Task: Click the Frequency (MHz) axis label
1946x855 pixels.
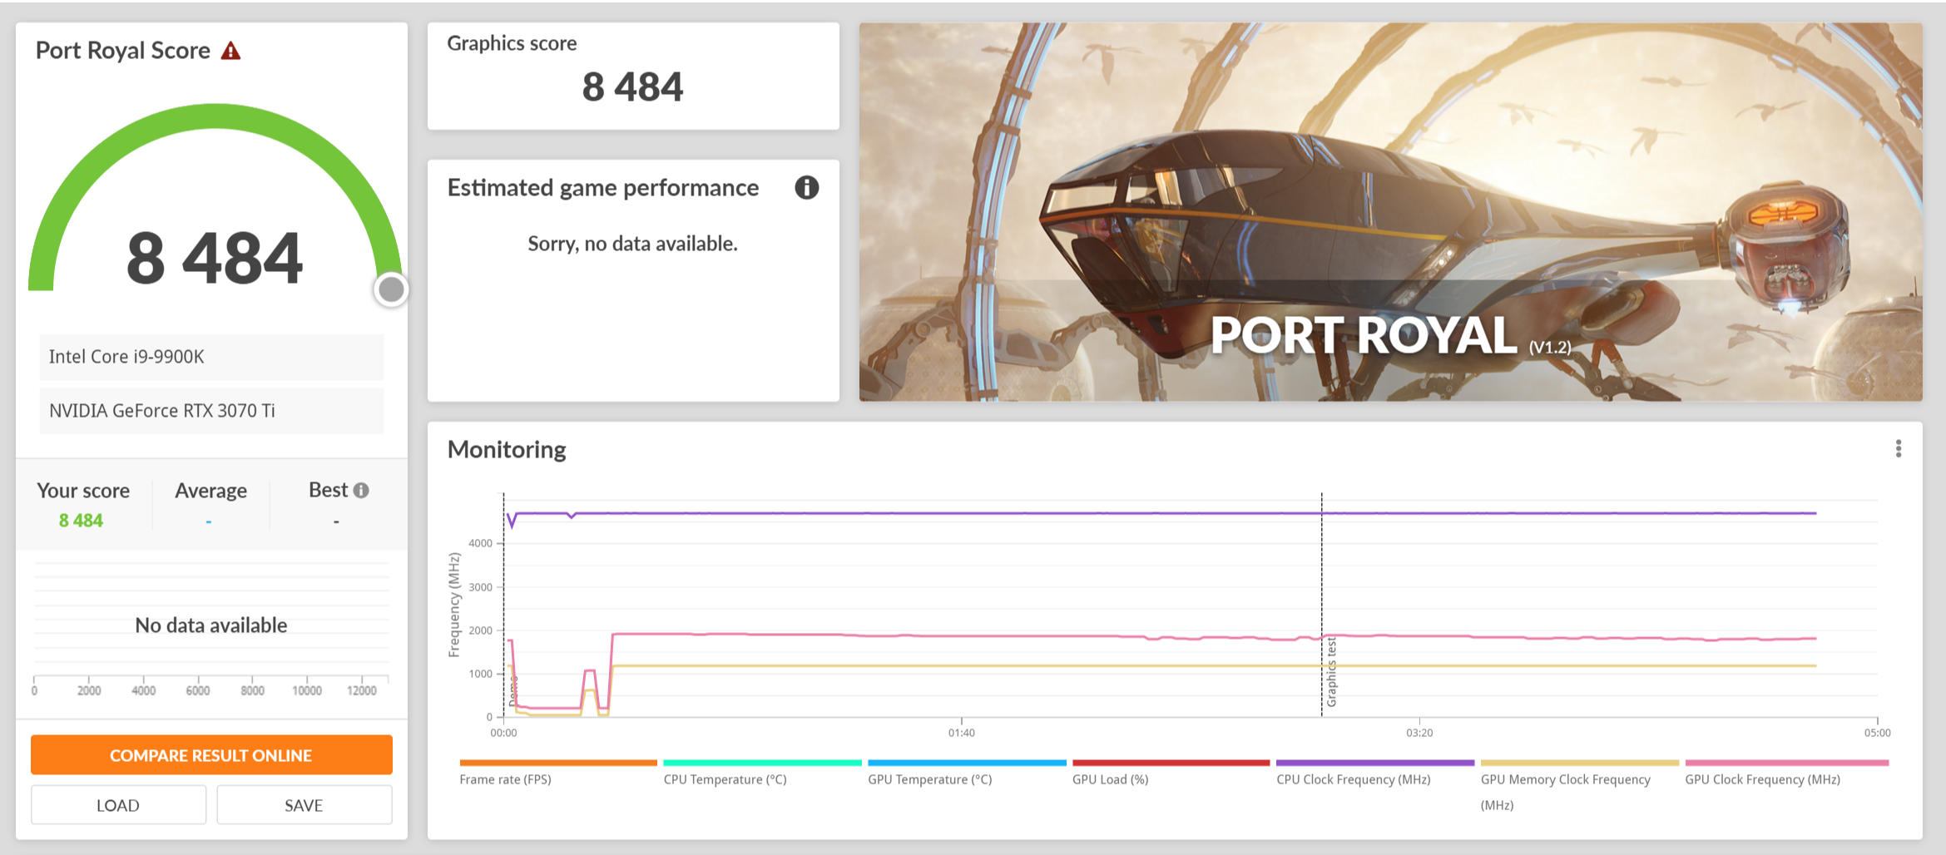Action: (454, 605)
